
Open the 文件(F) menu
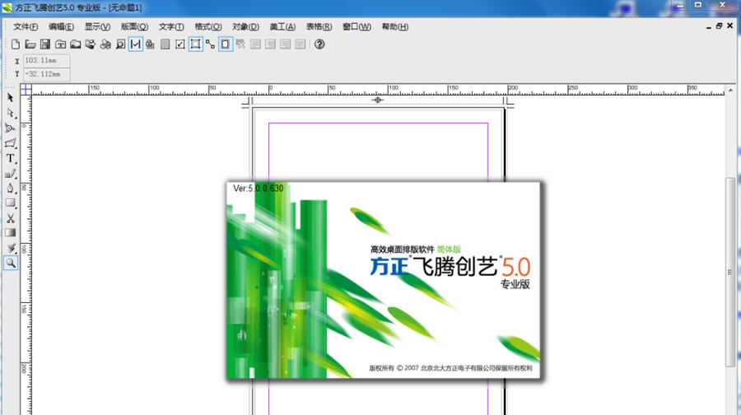[26, 27]
